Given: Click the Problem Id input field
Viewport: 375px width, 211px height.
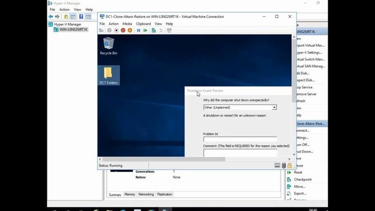Looking at the screenshot, I should coord(240,139).
